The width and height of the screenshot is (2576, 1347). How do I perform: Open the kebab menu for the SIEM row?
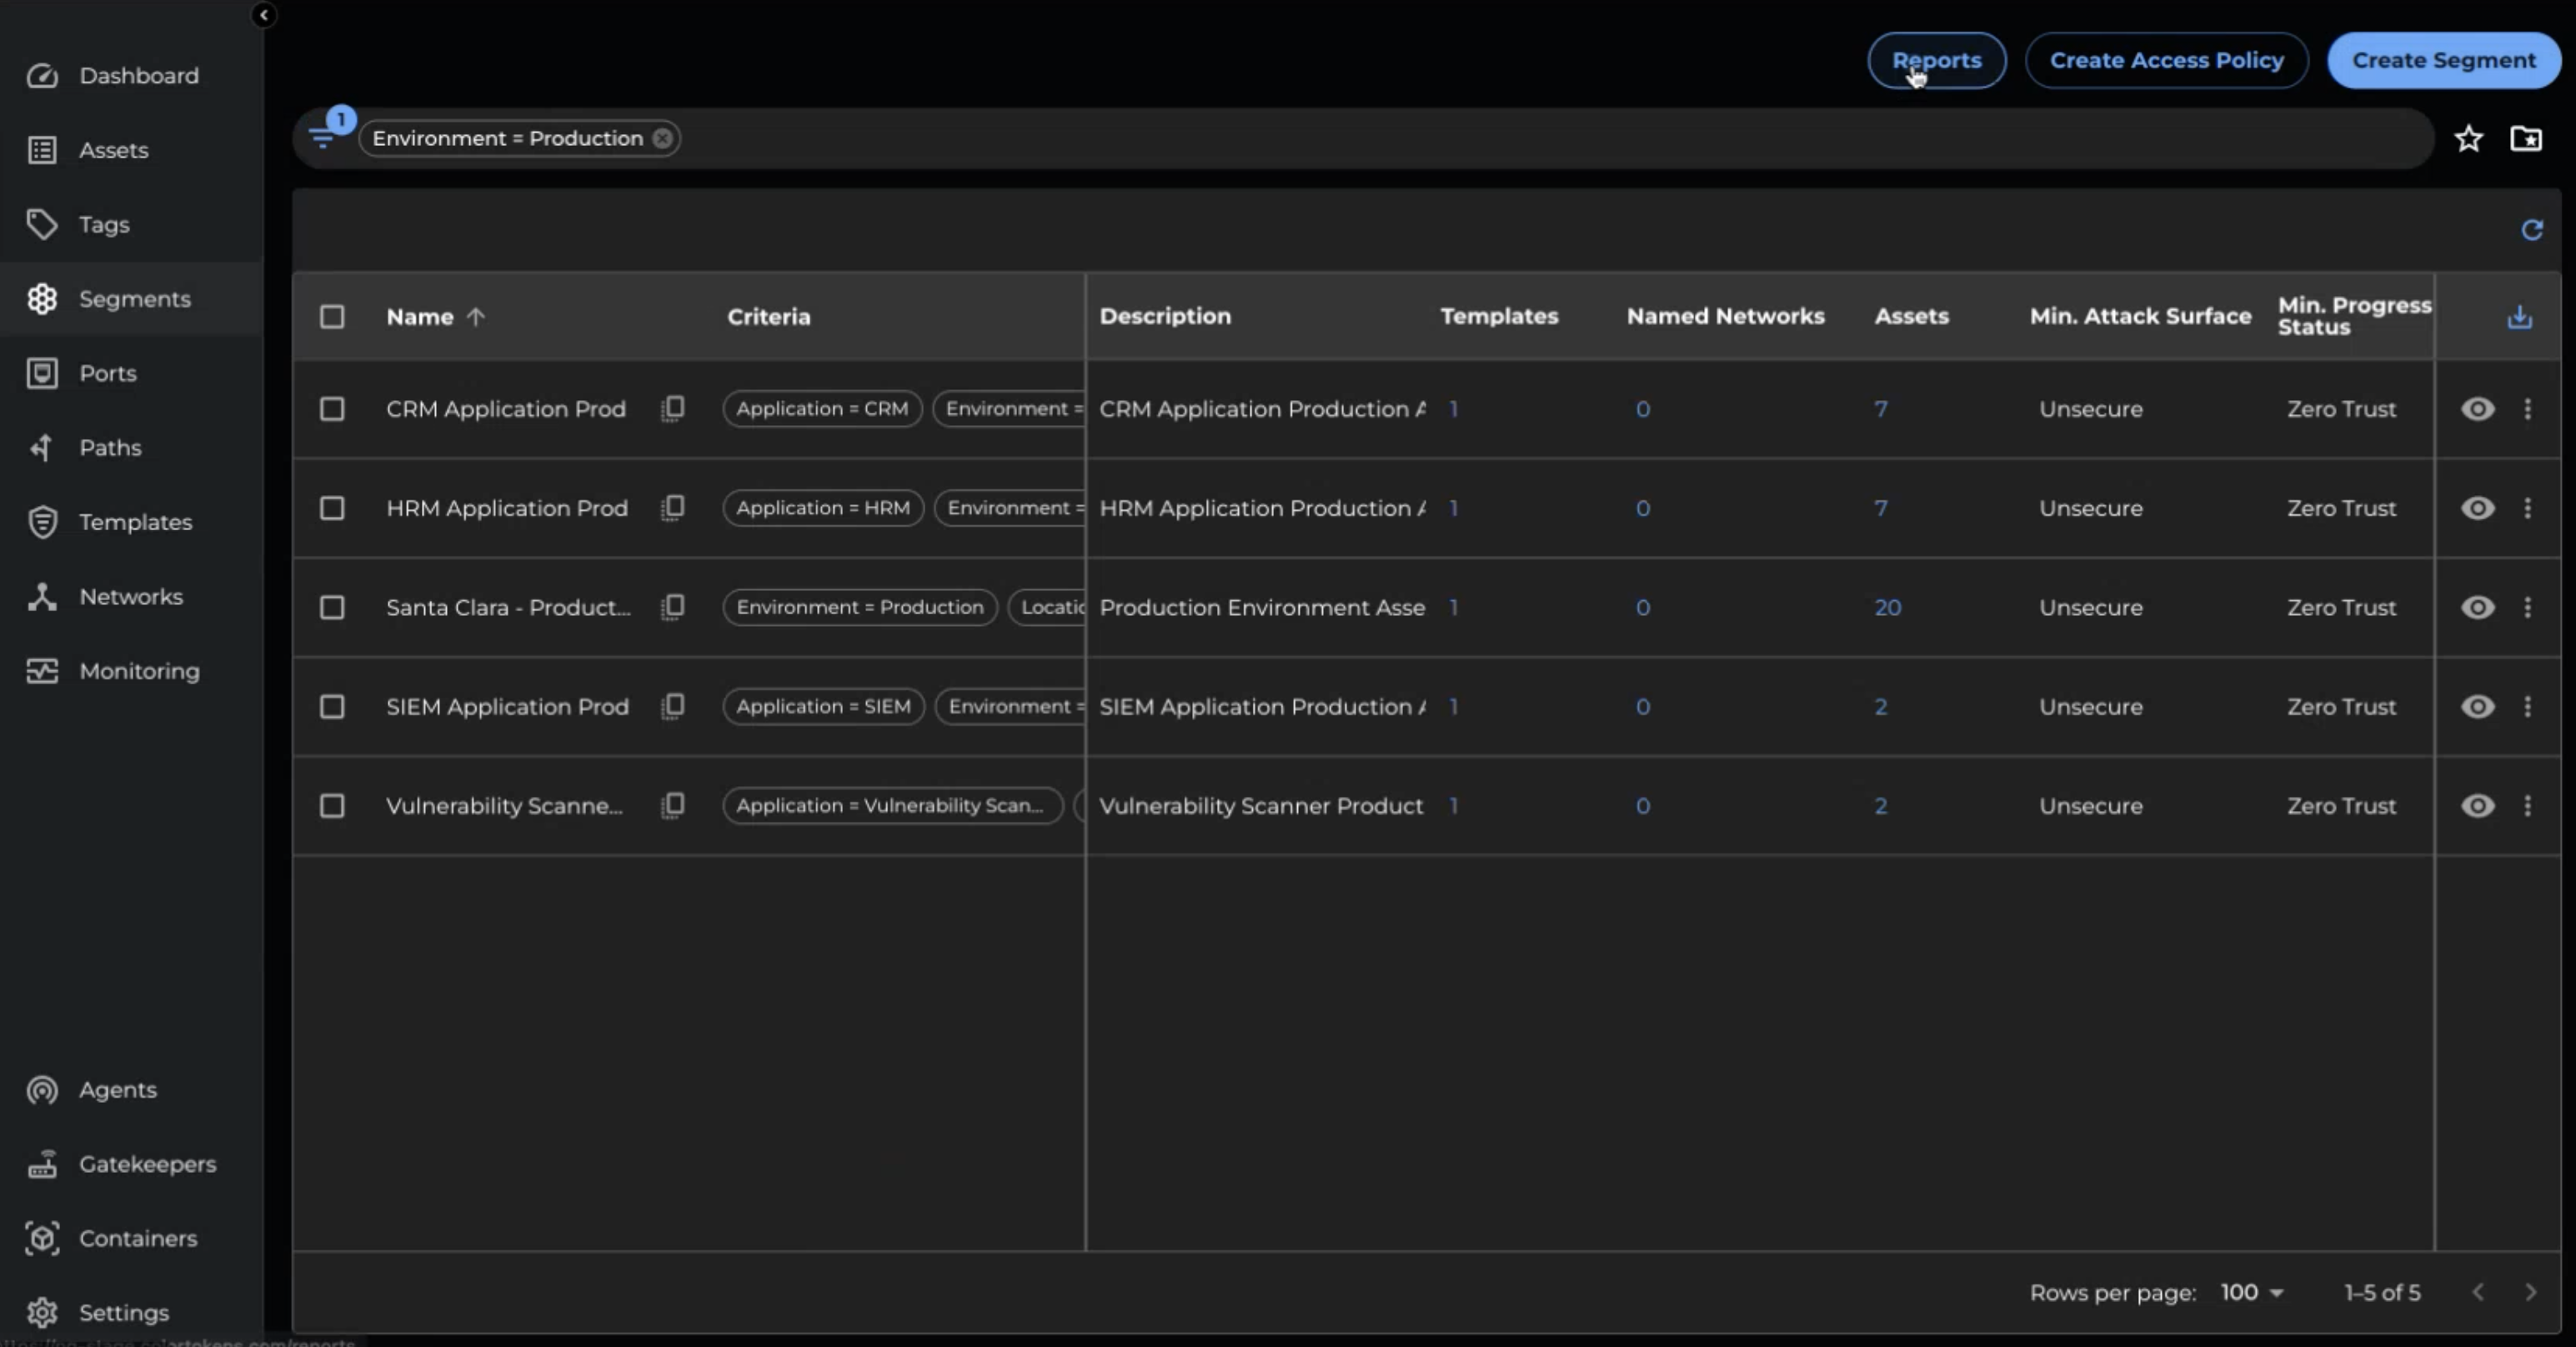pyautogui.click(x=2527, y=706)
